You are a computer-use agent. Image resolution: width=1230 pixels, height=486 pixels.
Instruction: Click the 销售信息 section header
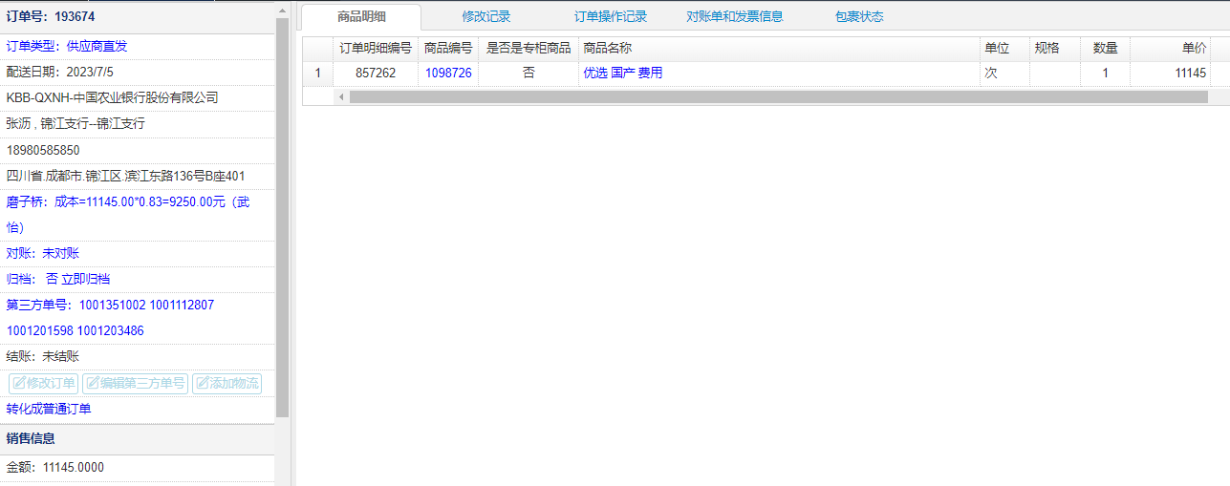point(138,439)
